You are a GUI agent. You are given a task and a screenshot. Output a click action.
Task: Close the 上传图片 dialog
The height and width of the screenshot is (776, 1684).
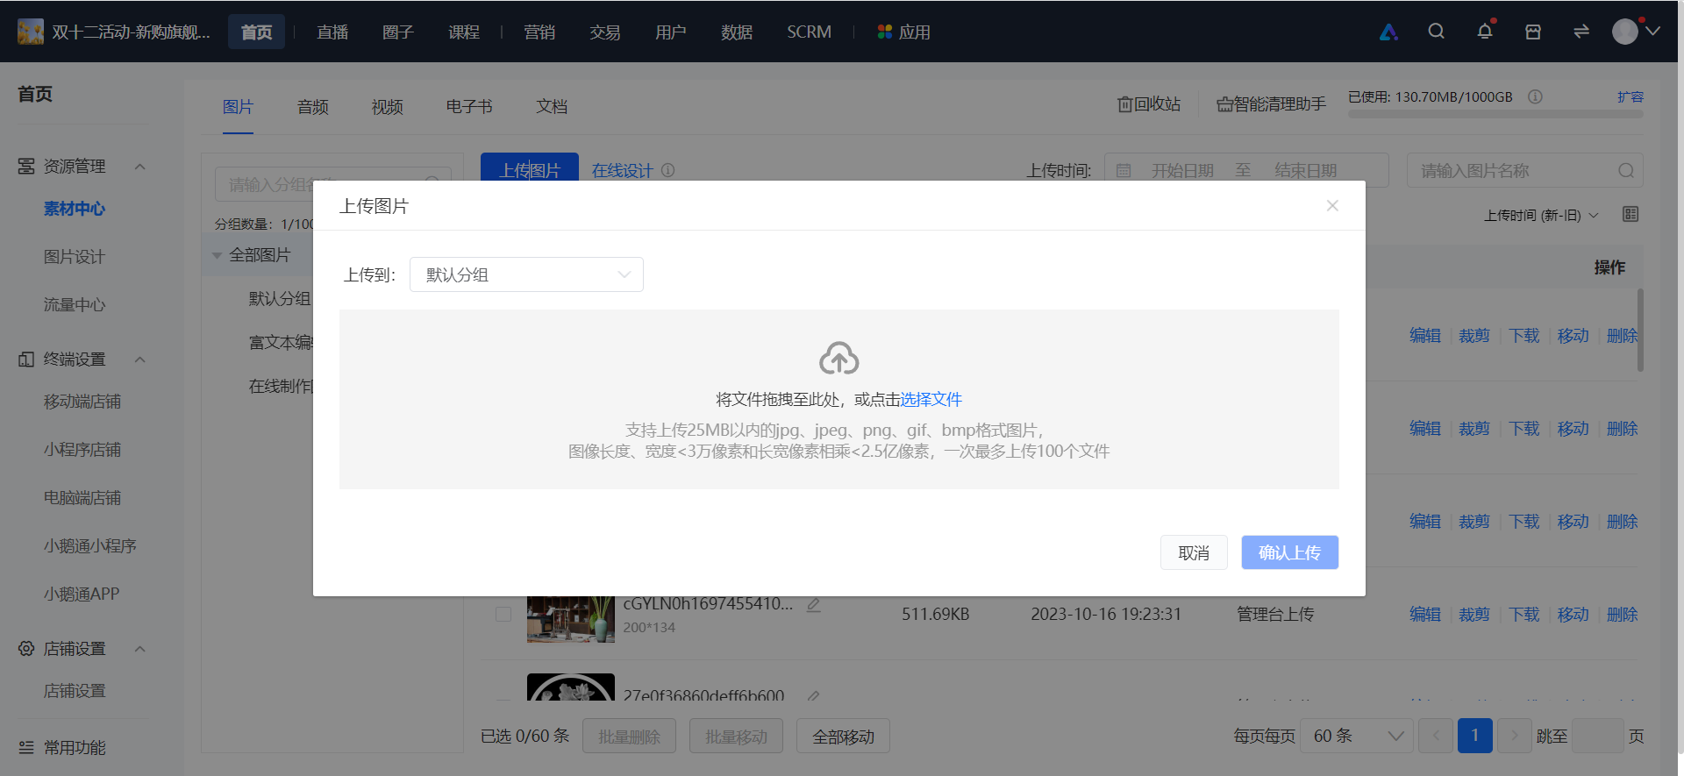pos(1332,205)
